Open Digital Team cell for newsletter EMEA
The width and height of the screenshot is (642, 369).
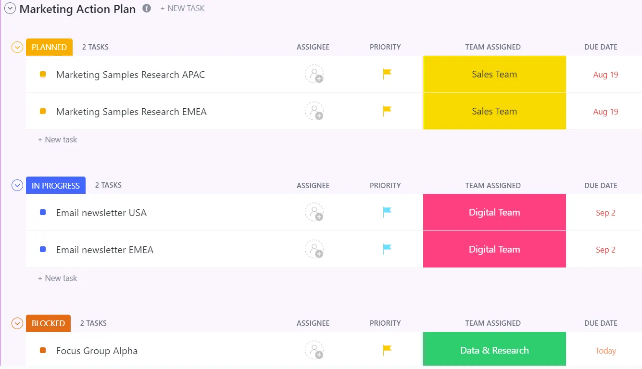tap(494, 249)
